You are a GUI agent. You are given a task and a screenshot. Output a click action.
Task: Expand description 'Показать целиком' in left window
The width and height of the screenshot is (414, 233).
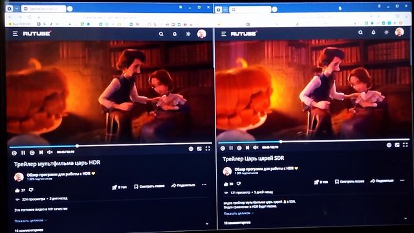[30, 221]
